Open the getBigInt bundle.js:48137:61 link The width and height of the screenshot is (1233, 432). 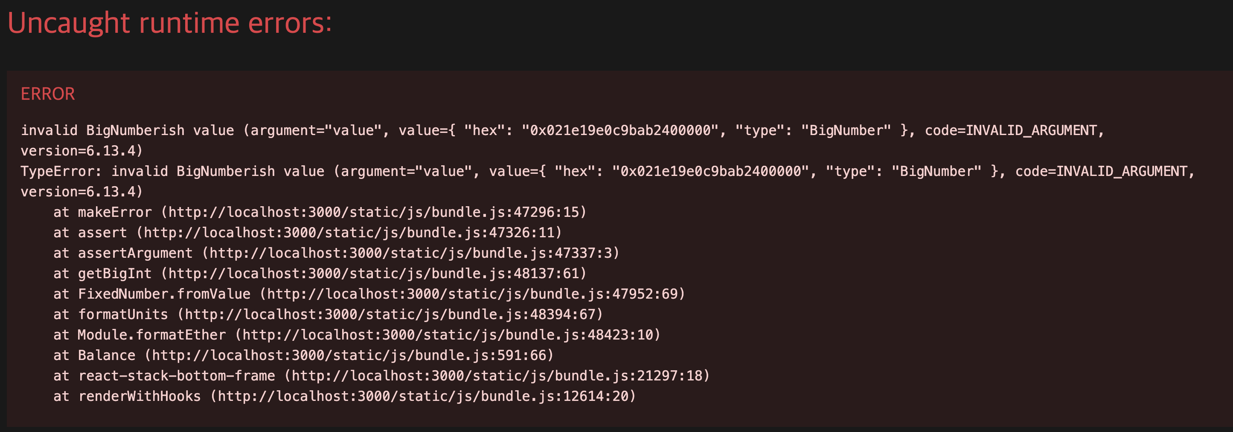tap(373, 274)
